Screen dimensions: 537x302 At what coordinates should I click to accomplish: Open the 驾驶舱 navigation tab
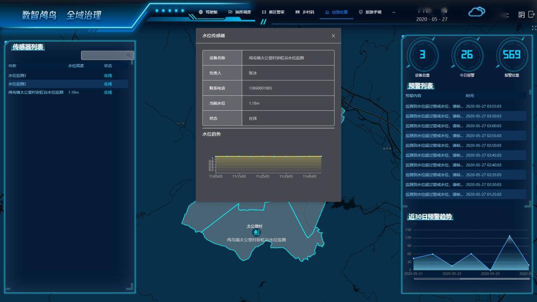coord(208,12)
